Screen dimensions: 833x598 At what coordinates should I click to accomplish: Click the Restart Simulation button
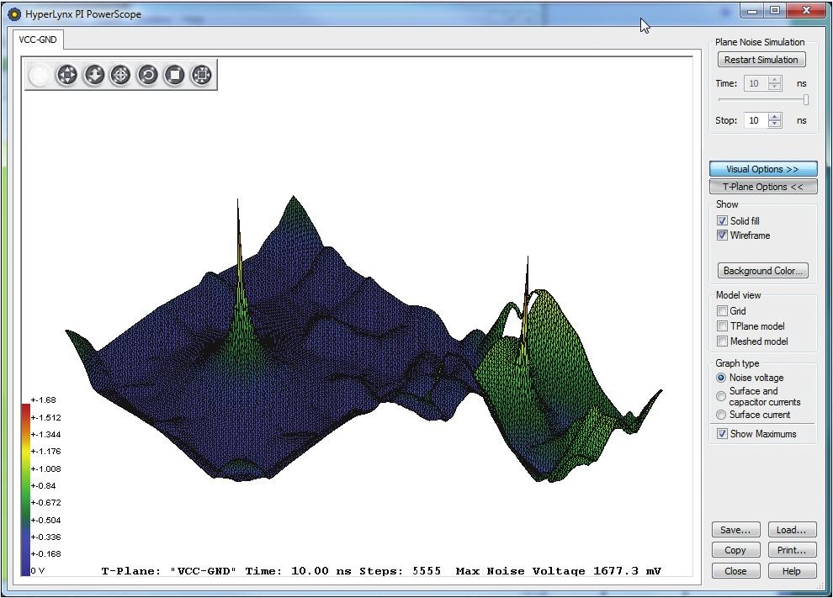(761, 60)
